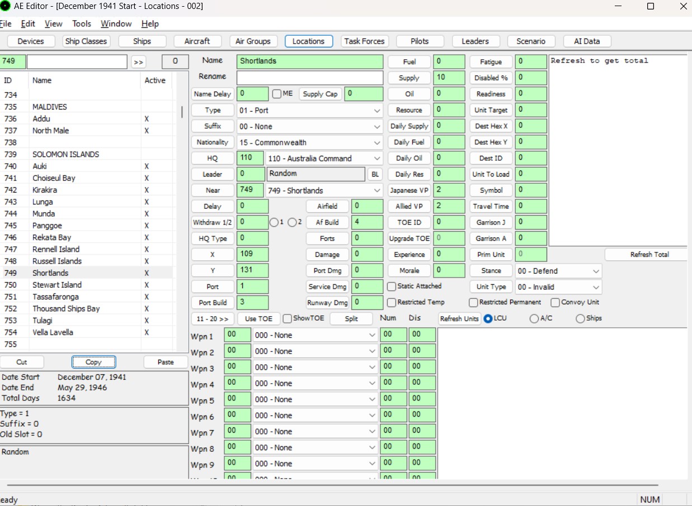Open the Leaders section
The width and height of the screenshot is (692, 506).
[475, 41]
